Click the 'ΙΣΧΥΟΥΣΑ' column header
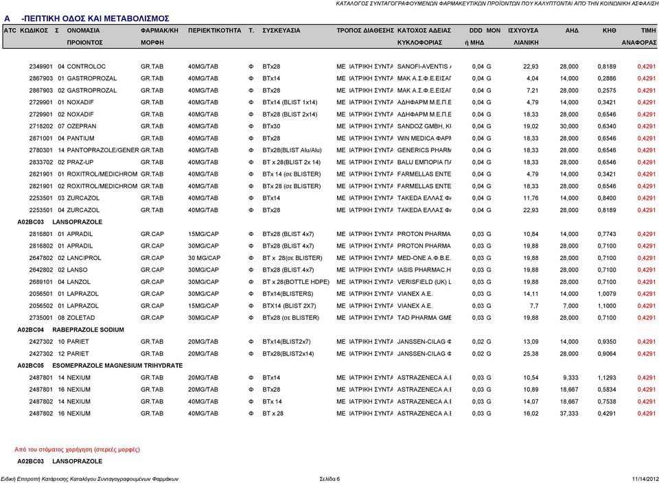This screenshot has width=659, height=483. [x=523, y=31]
